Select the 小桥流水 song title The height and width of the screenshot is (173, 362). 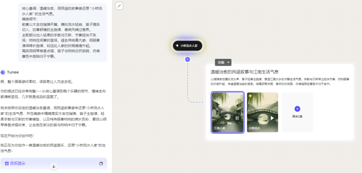[254, 128]
